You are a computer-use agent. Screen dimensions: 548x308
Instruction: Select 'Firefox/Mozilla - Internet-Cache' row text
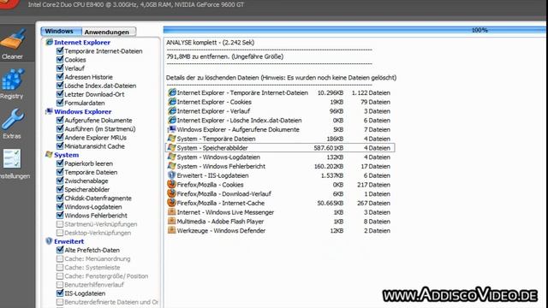(x=221, y=204)
